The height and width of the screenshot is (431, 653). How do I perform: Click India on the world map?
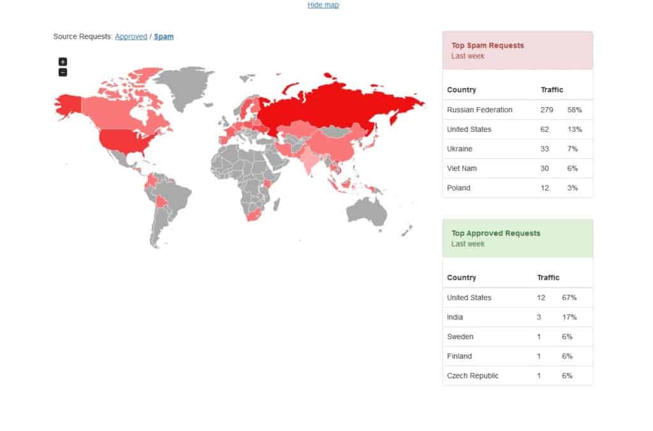pos(308,156)
